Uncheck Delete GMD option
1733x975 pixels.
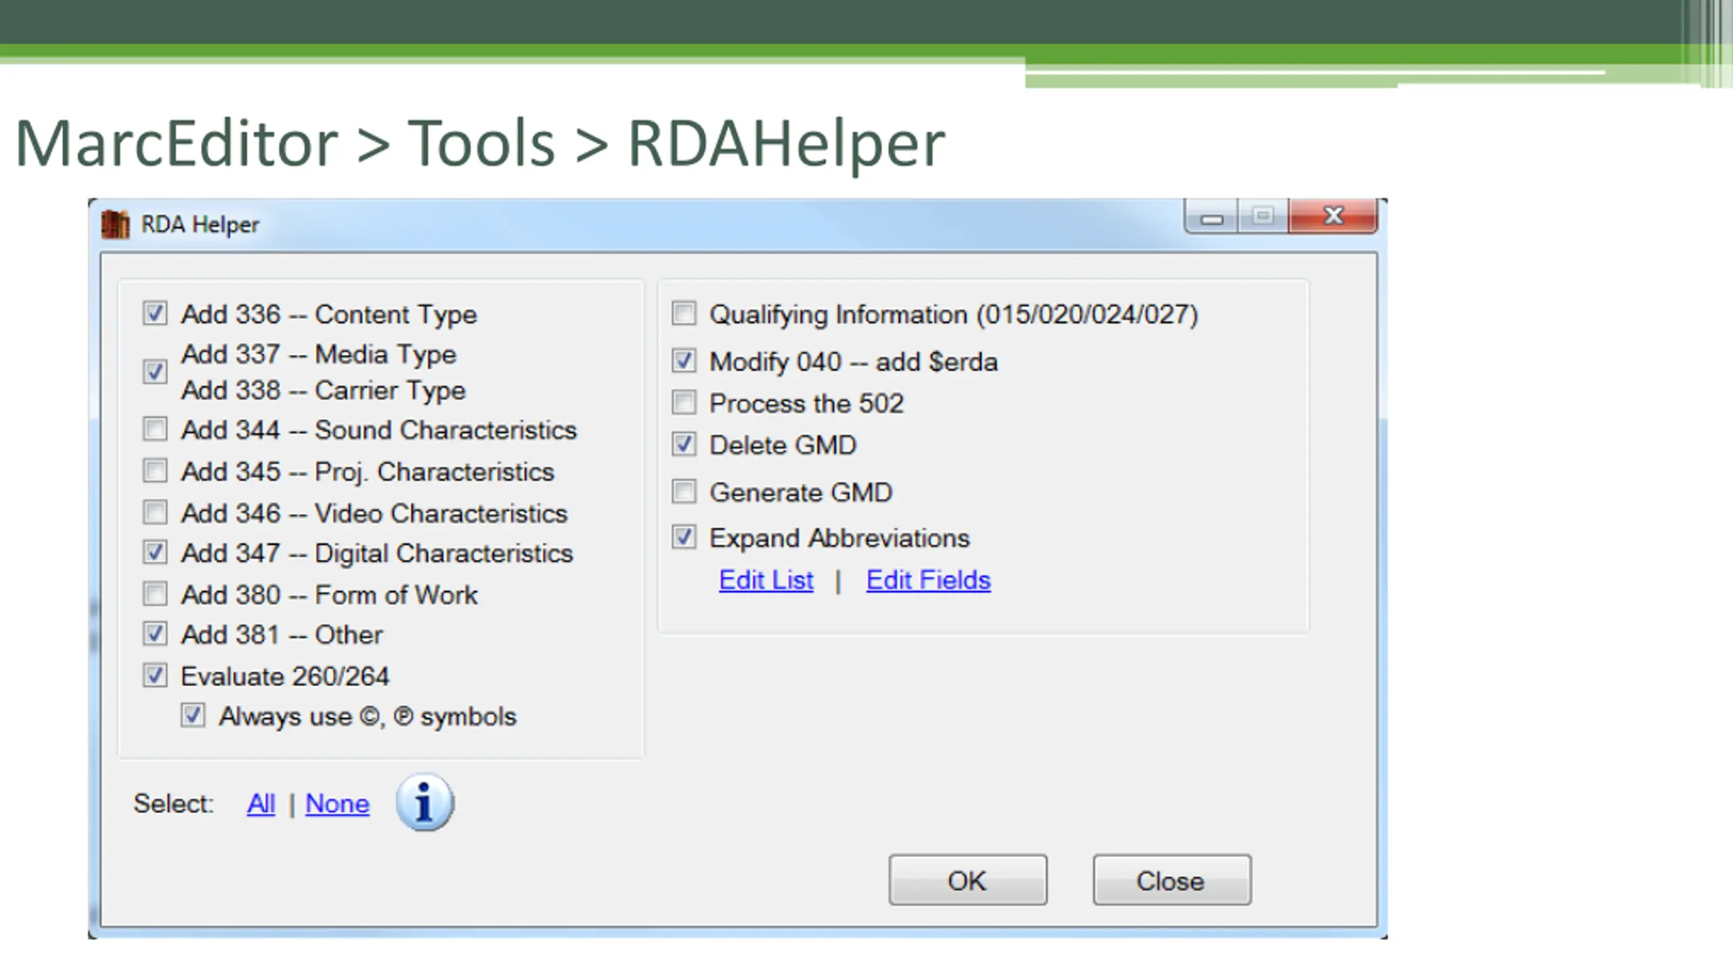point(684,444)
